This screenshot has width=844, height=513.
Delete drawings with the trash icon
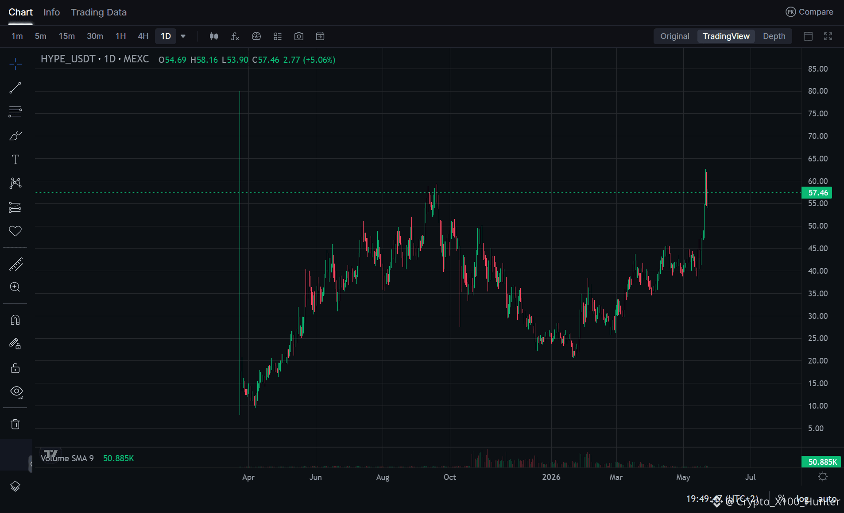[15, 424]
